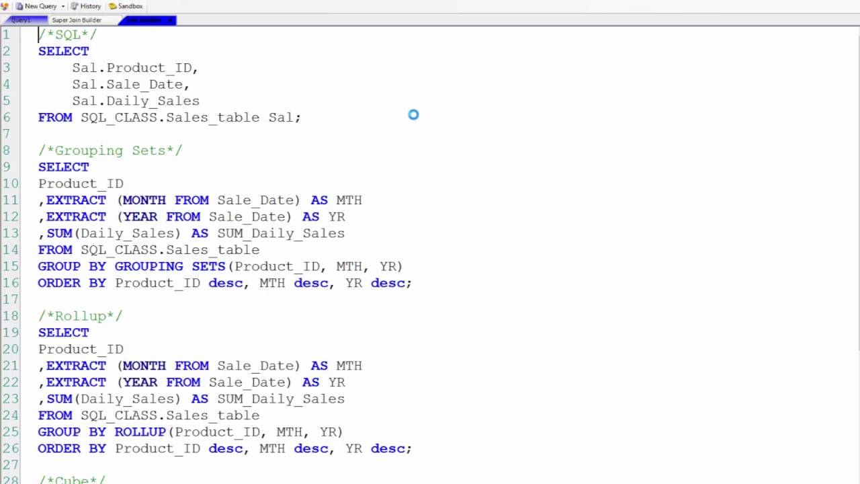
Task: Click the ORDER BY clause on line 16
Action: (x=224, y=283)
